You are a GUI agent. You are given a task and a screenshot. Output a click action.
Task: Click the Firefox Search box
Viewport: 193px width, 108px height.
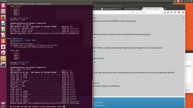(x=151, y=12)
